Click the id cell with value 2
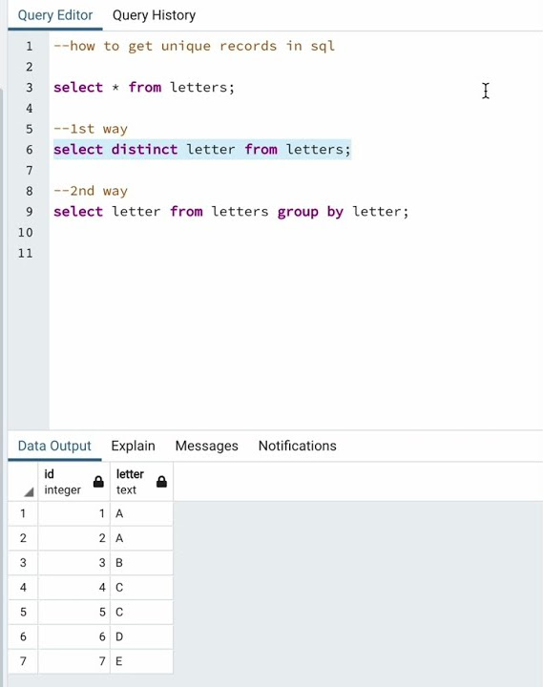 point(74,538)
